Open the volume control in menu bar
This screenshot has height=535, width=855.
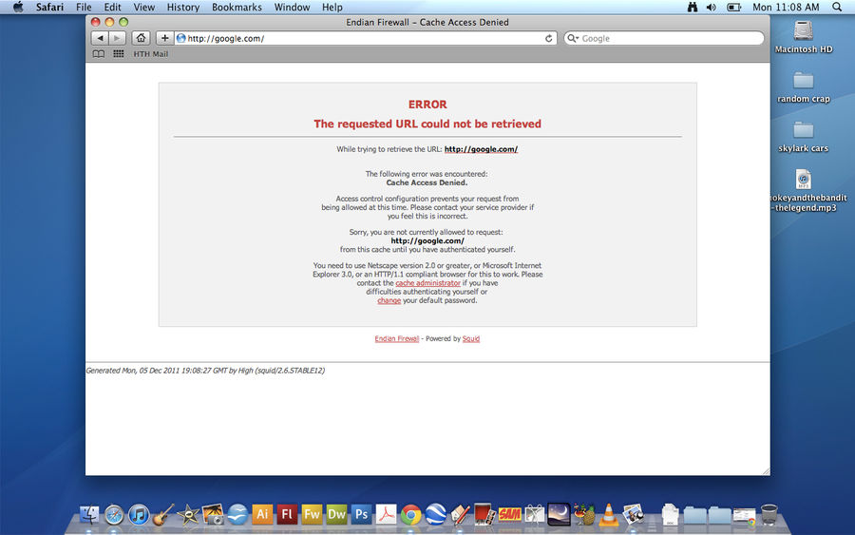[x=711, y=7]
